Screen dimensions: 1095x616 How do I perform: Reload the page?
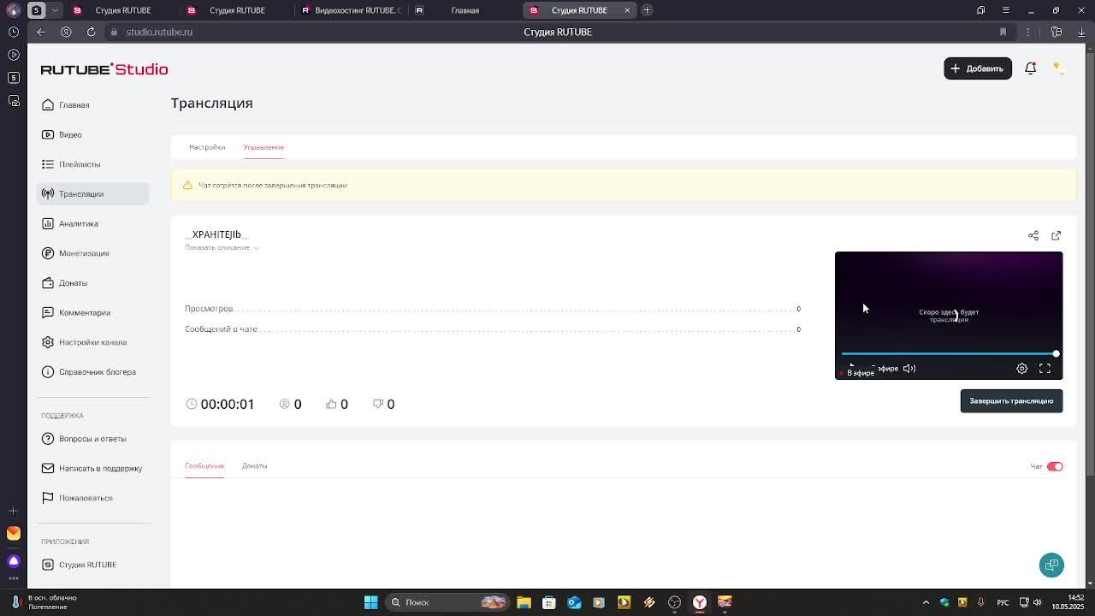pos(92,32)
